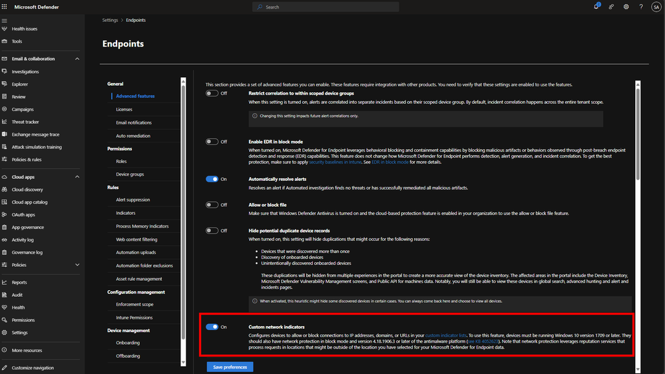Turn off Automatically resolve alerts toggle

pyautogui.click(x=212, y=179)
